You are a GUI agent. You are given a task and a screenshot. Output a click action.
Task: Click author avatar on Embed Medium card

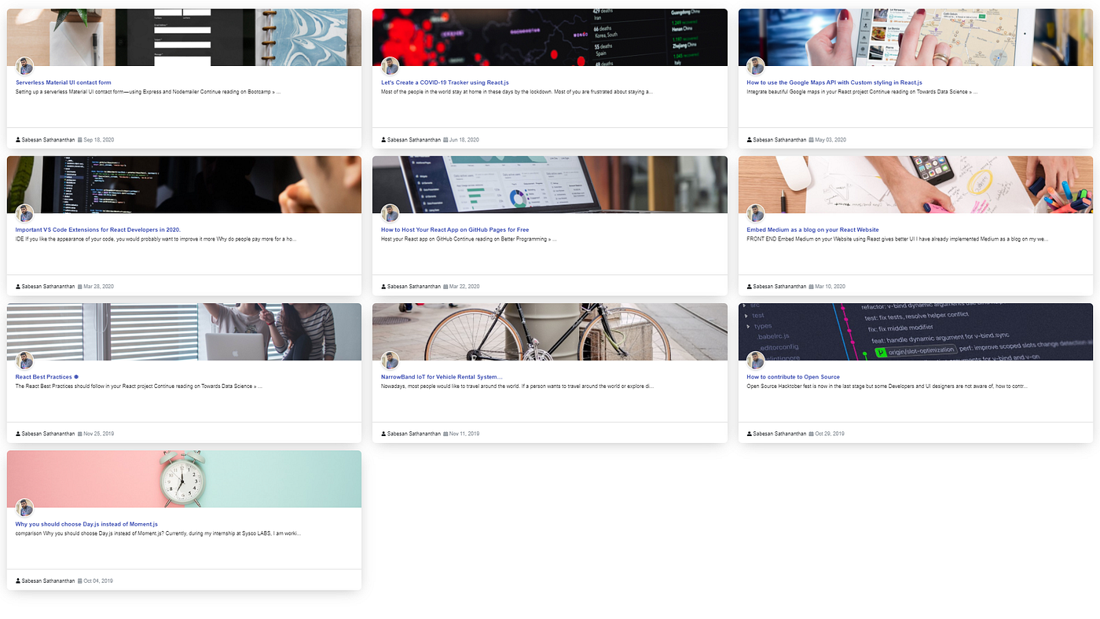pyautogui.click(x=755, y=213)
